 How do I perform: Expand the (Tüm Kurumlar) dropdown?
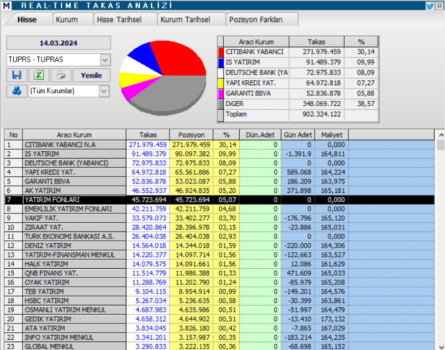click(103, 91)
